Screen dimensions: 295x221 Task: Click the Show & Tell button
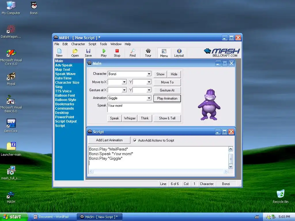click(167, 118)
